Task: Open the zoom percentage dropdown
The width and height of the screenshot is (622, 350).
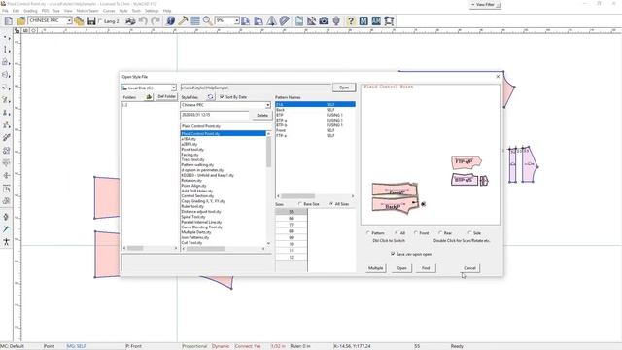Action: pos(237,20)
